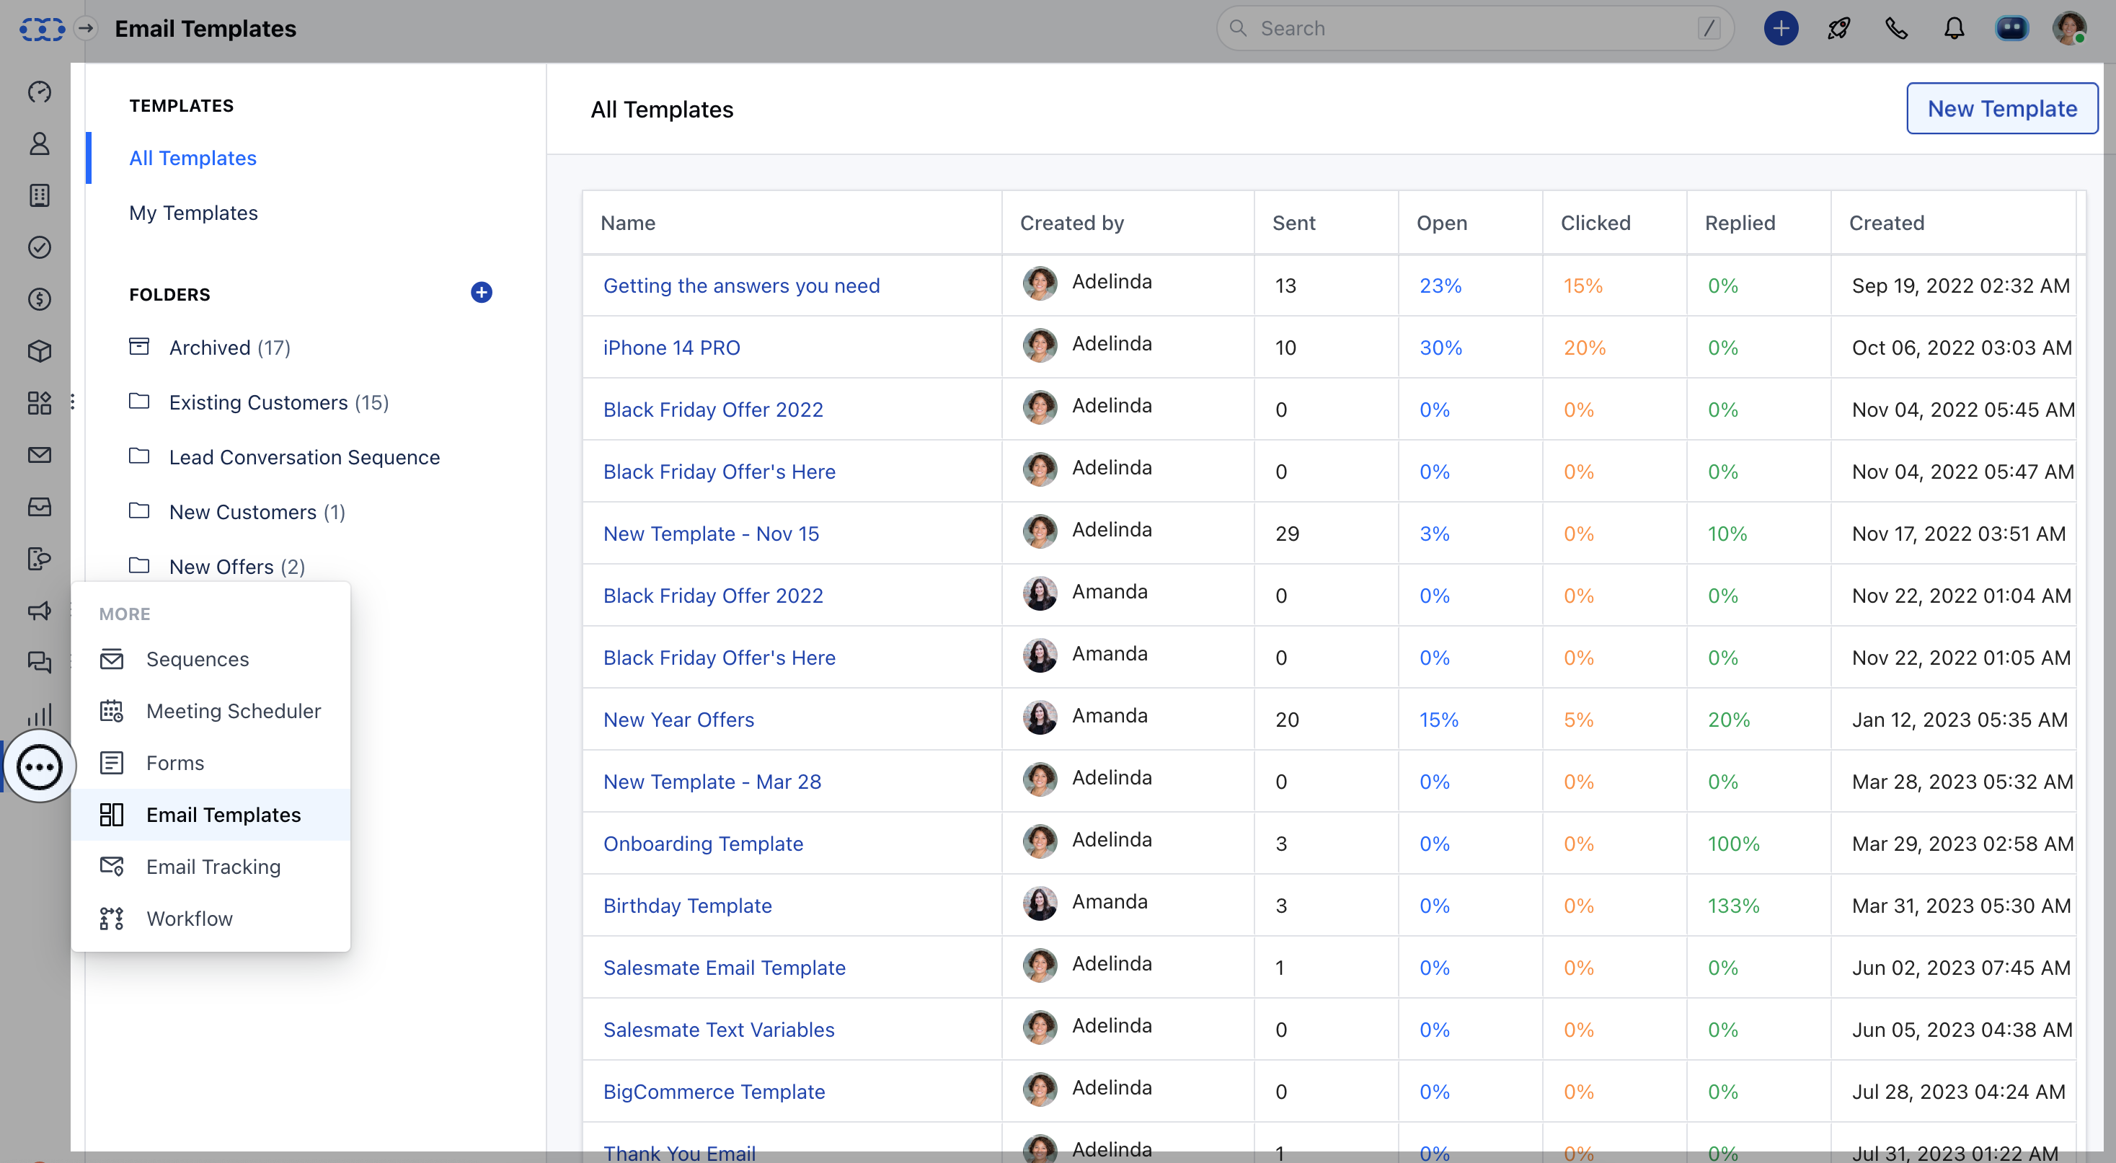Expand sidebar with the arrow toggle

tap(85, 29)
